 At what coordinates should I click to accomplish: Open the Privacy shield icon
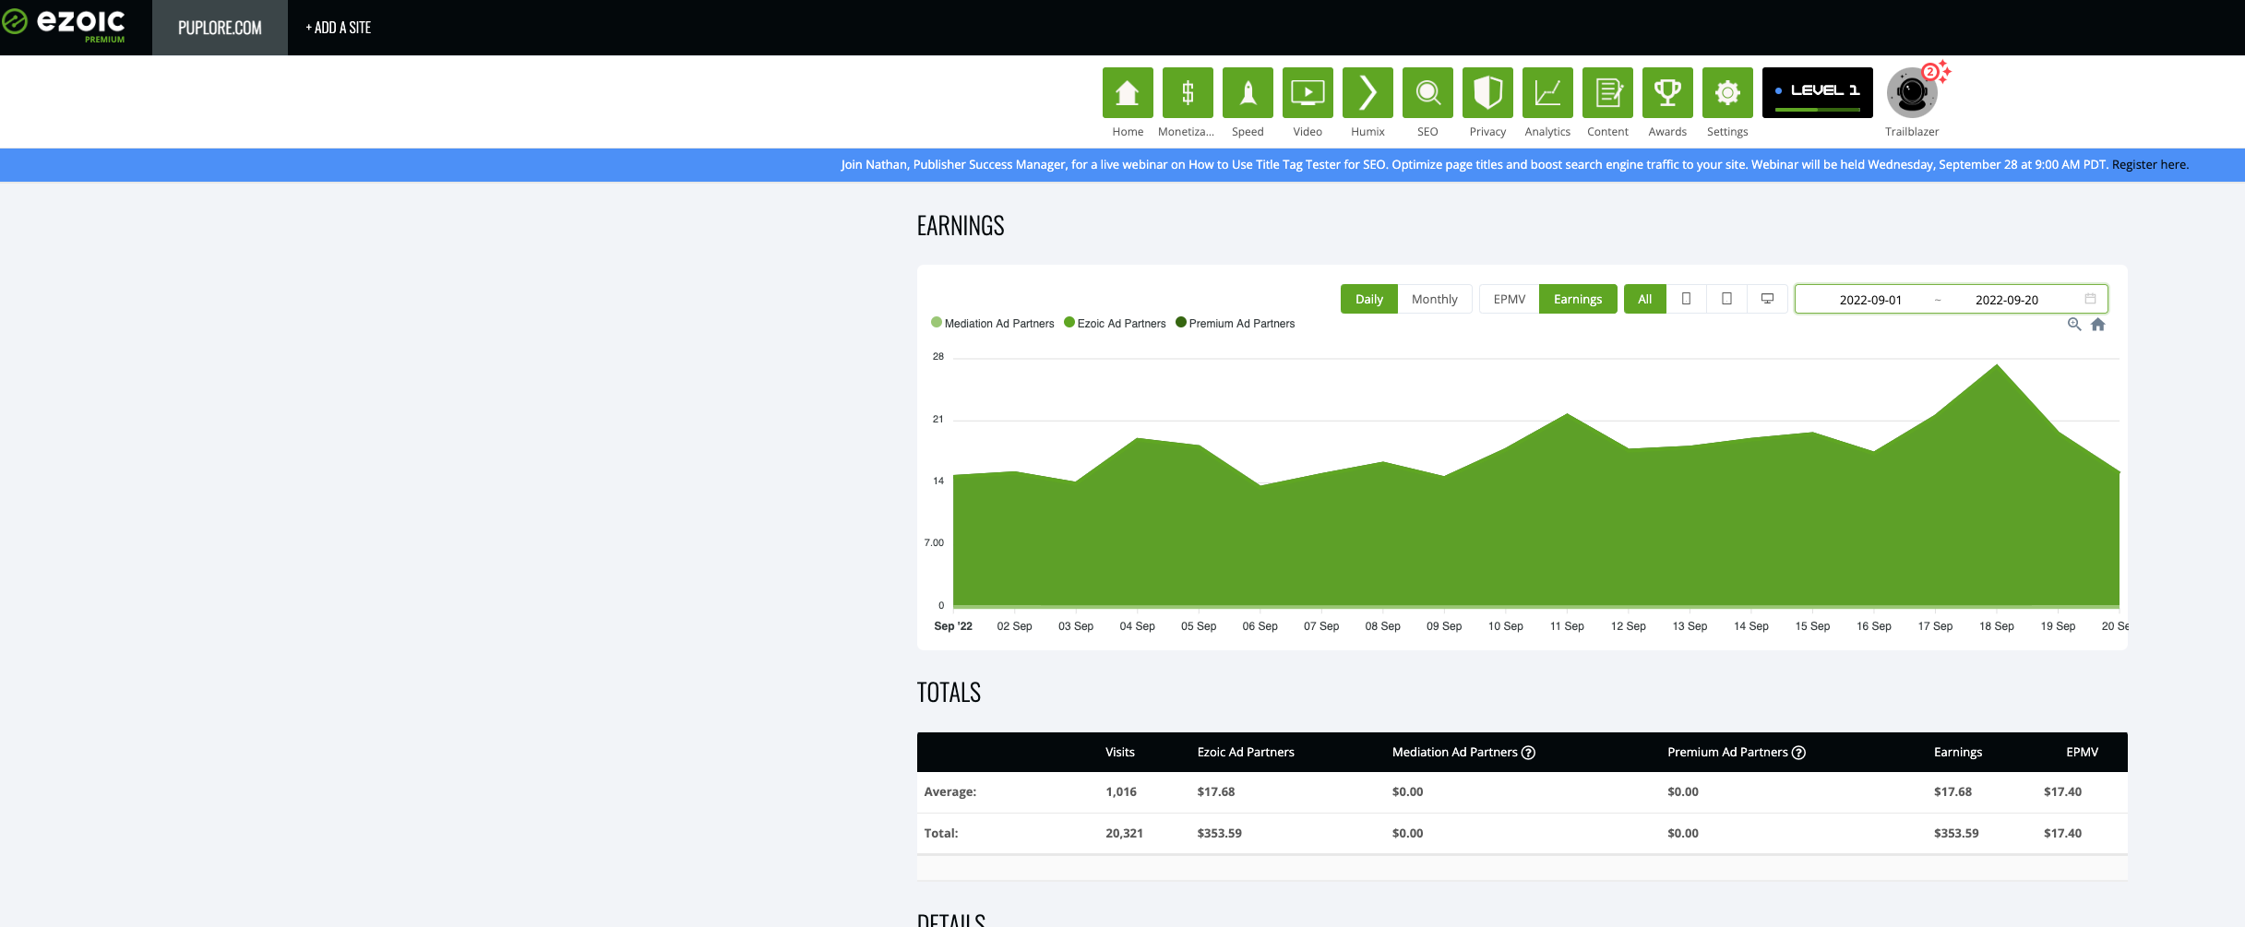[x=1487, y=92]
